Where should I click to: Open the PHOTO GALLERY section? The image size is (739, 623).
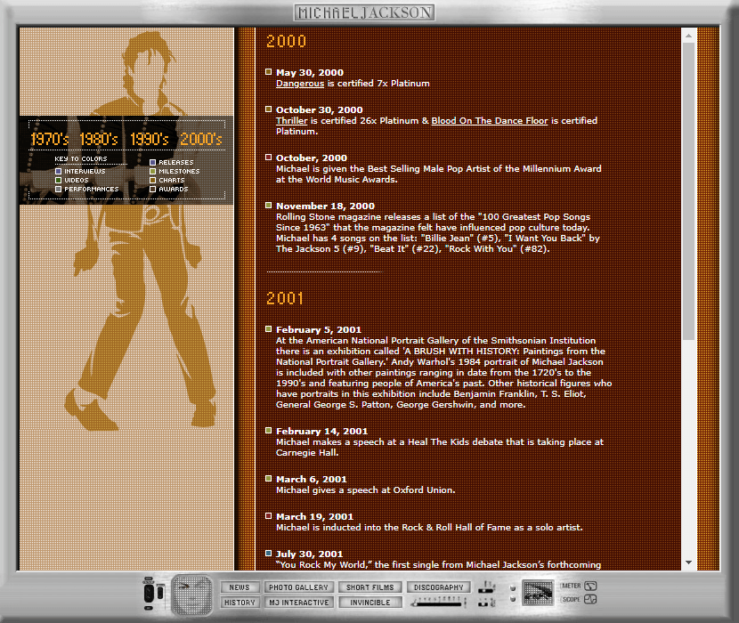[x=299, y=587]
